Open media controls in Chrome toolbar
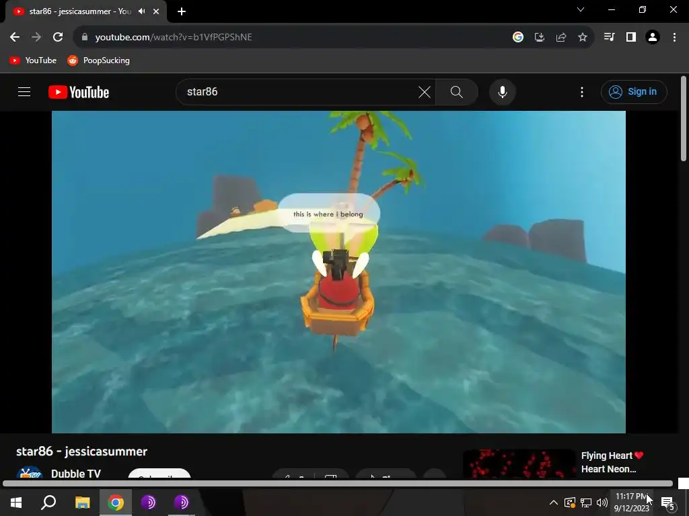This screenshot has width=689, height=516. pyautogui.click(x=610, y=38)
